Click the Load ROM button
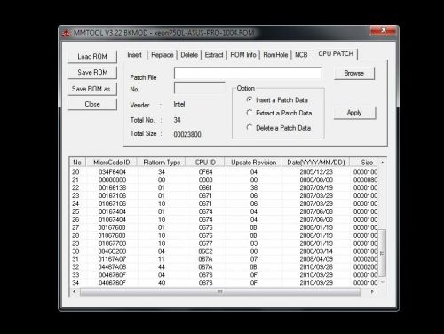Viewport: 444px width, 334px height. pos(92,56)
